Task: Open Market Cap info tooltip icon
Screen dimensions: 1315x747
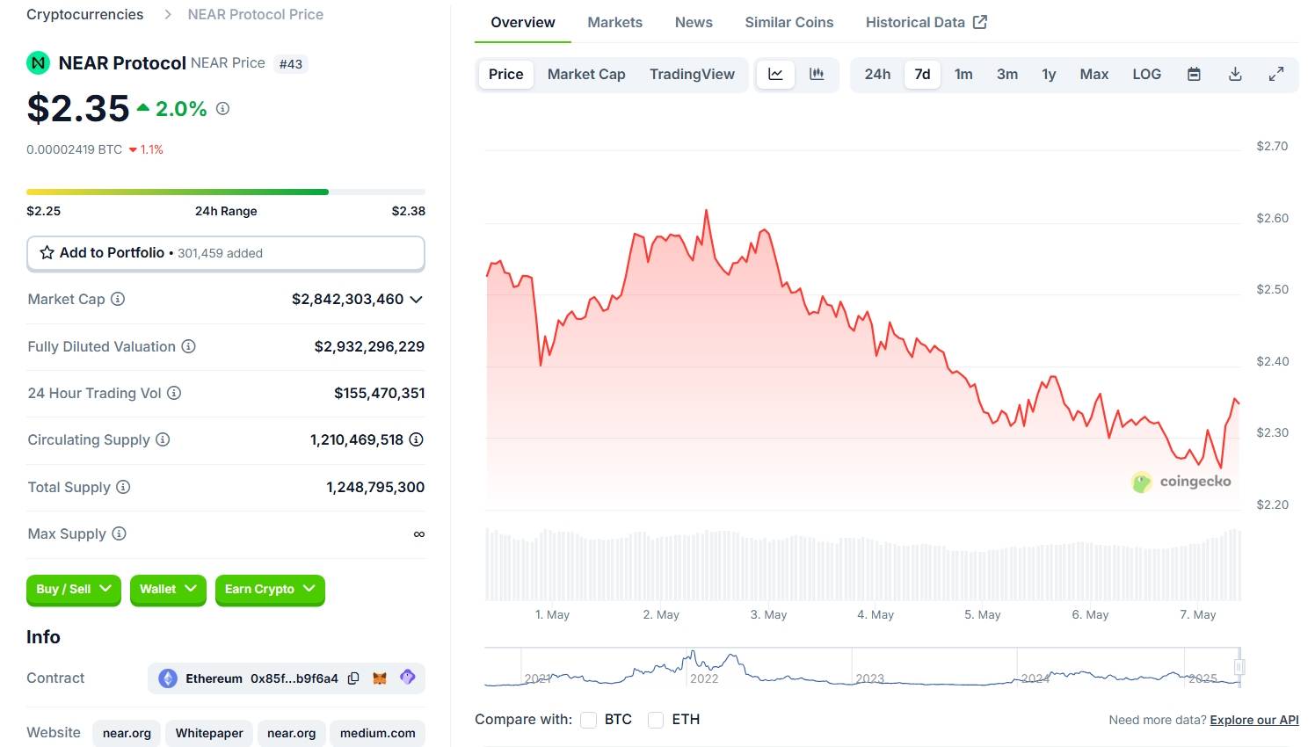Action: coord(118,299)
